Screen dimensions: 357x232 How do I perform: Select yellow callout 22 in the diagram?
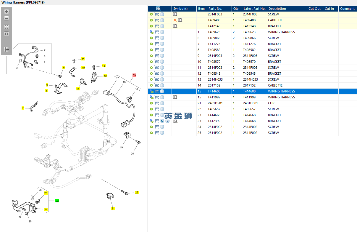point(137,193)
